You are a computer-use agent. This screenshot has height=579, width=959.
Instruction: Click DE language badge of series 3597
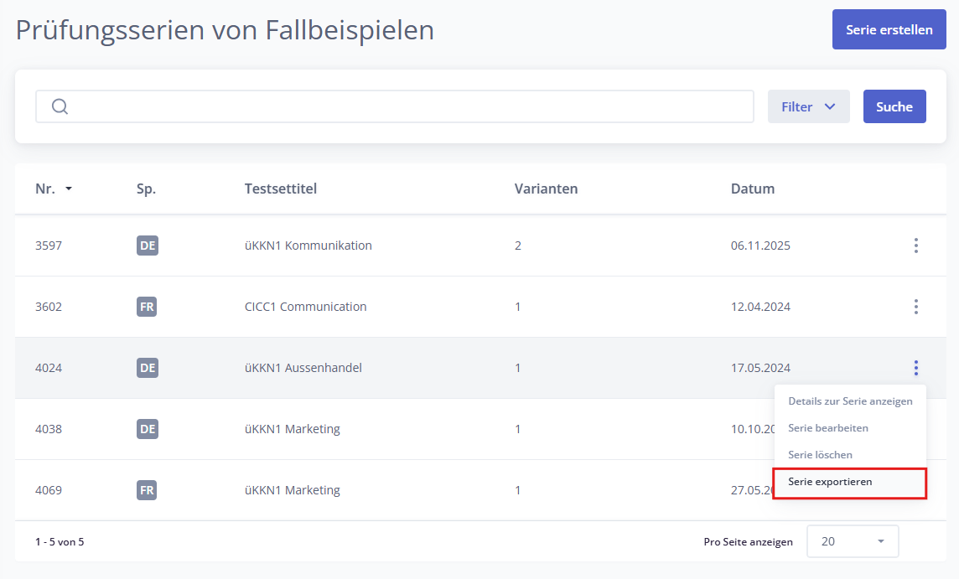click(x=148, y=246)
